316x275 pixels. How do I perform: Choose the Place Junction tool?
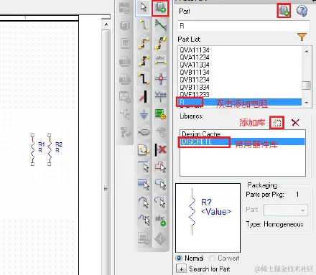pyautogui.click(x=160, y=78)
